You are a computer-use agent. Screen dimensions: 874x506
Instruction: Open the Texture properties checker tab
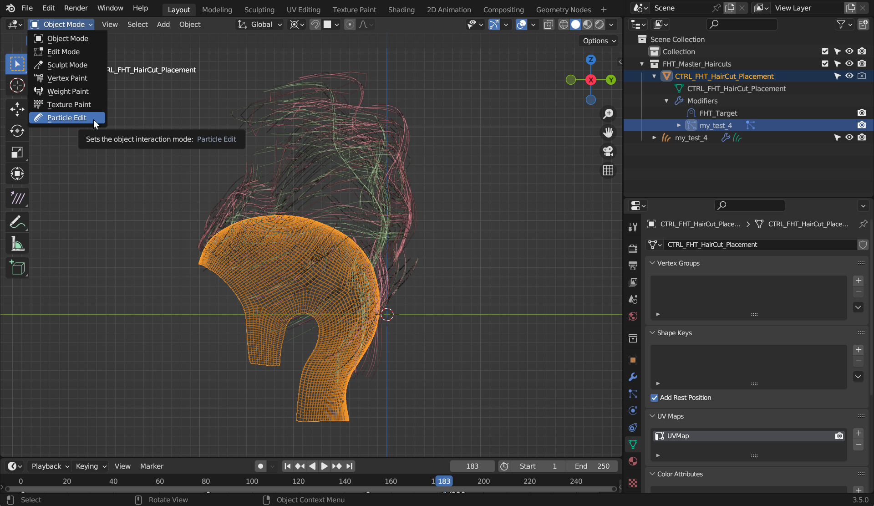coord(633,483)
